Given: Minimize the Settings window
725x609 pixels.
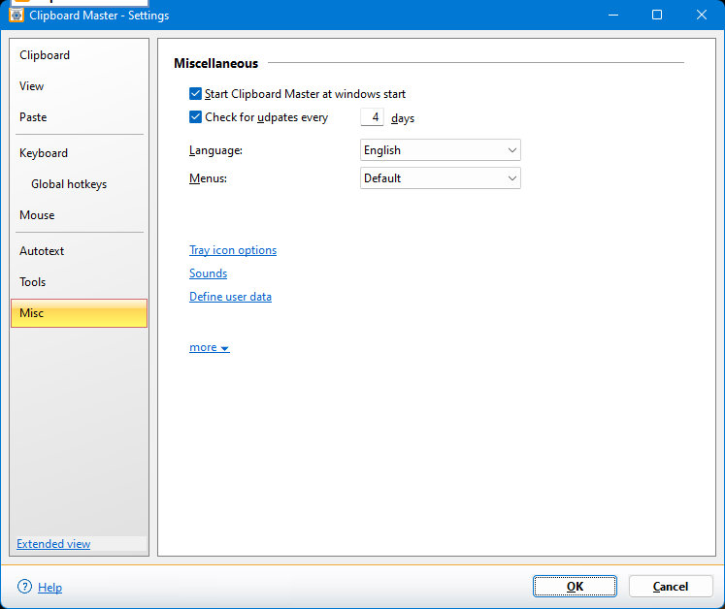Looking at the screenshot, I should (613, 15).
